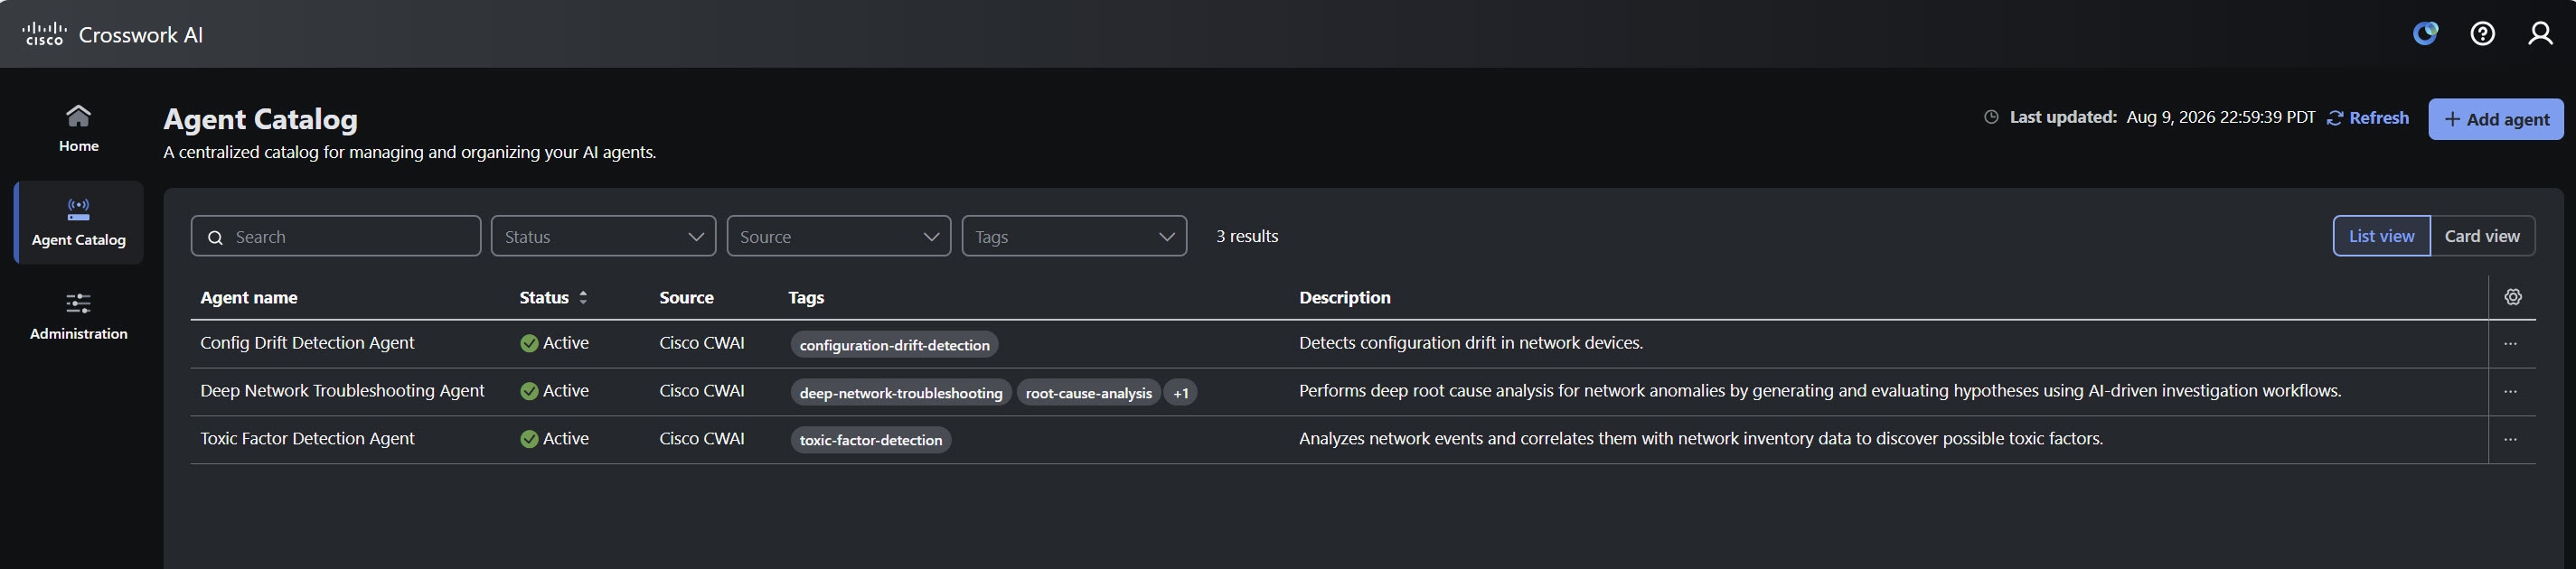Screen dimensions: 2576x569
Task: Click the Crosswork AI title text
Action: point(141,35)
